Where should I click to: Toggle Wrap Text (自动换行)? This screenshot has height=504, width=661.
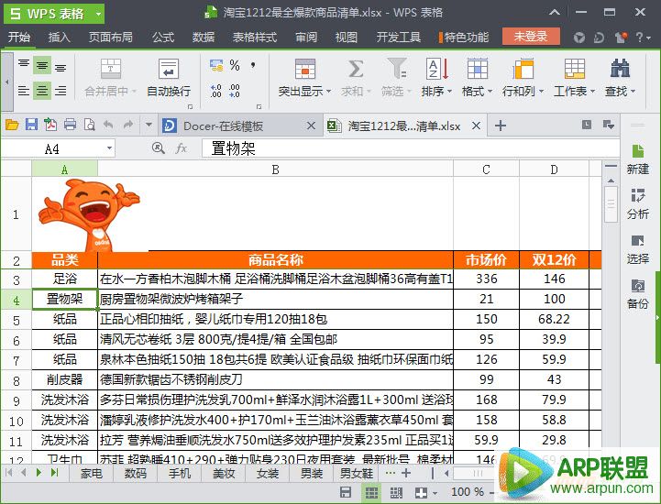(x=169, y=78)
